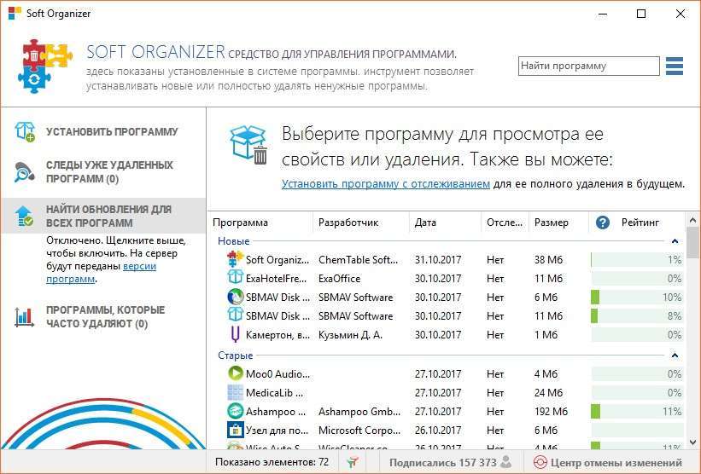Collapse the Новые group
The width and height of the screenshot is (701, 474).
pos(675,241)
